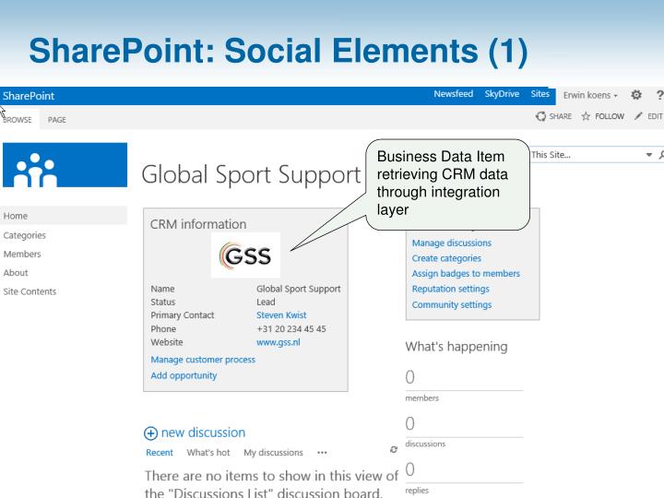Screen dimensions: 664x498
Task: Select the What's hot view
Action: coord(208,453)
